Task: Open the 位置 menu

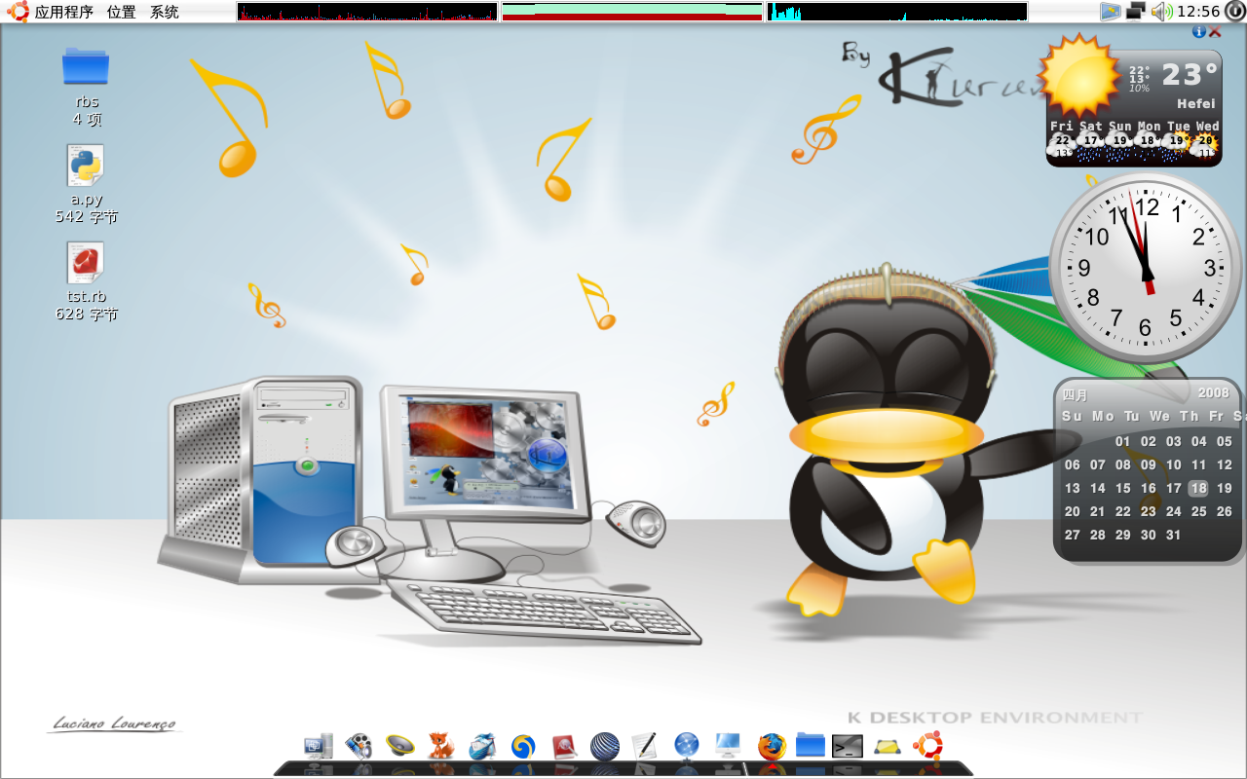Action: coord(122,12)
